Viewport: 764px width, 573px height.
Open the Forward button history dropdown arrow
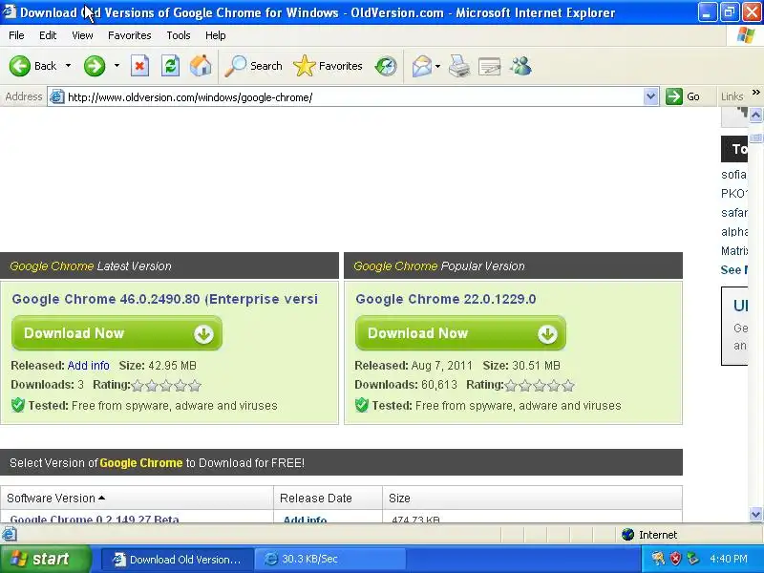117,65
